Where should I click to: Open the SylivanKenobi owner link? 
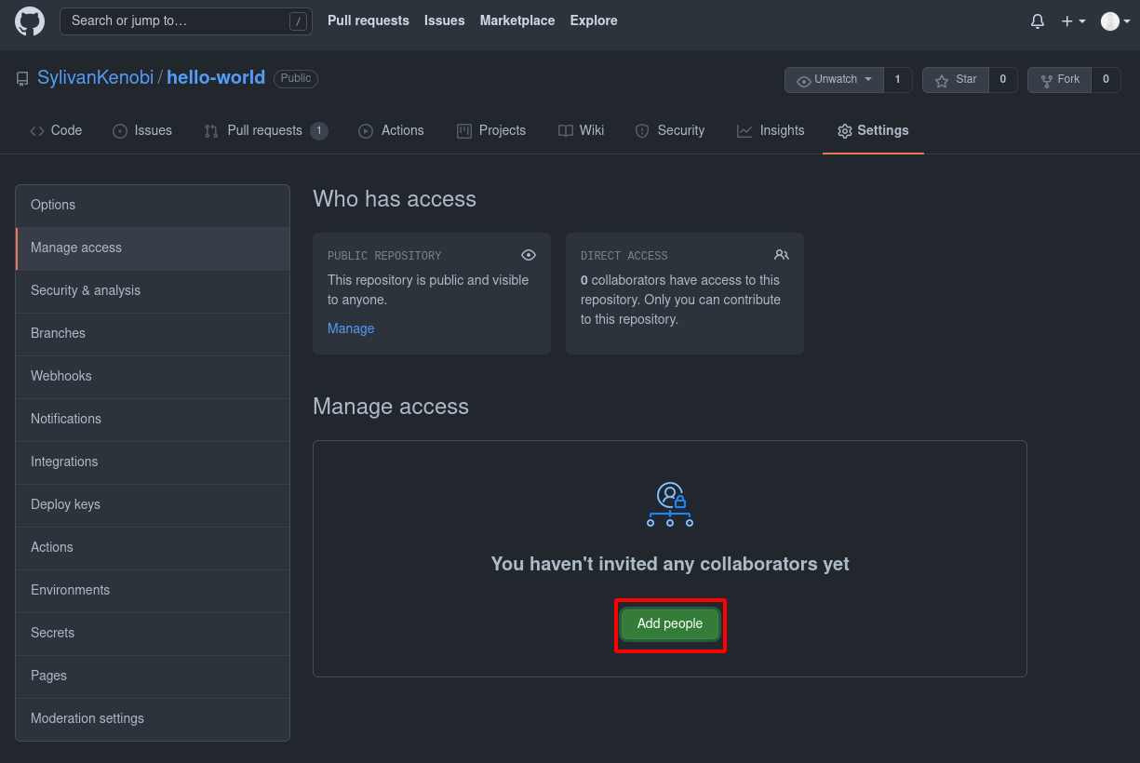(96, 78)
